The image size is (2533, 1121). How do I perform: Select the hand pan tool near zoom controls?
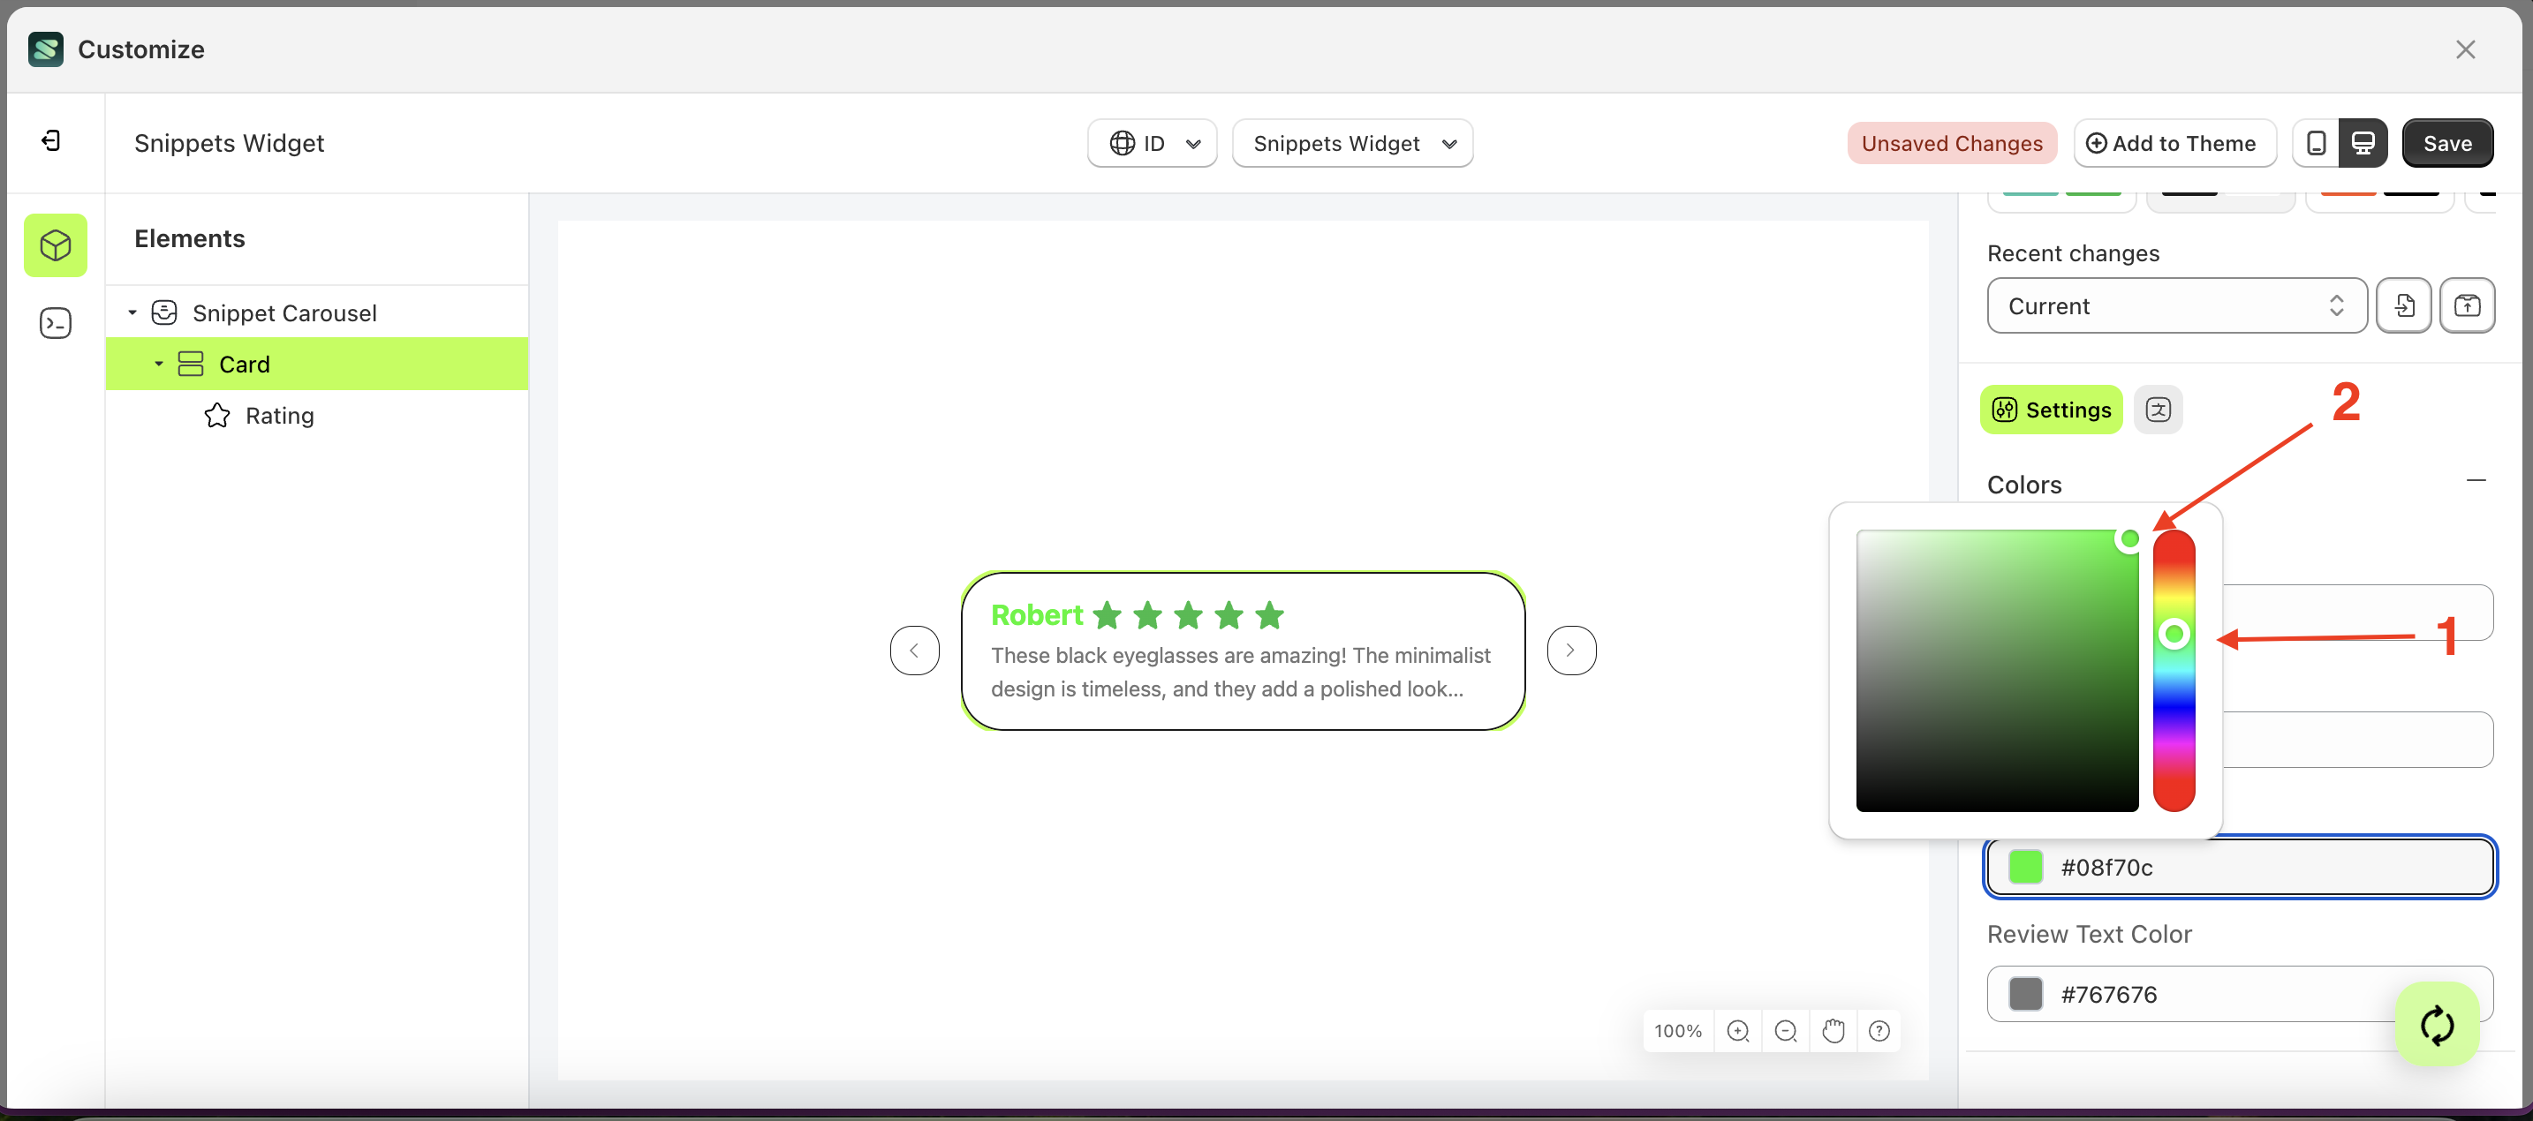[1833, 1031]
